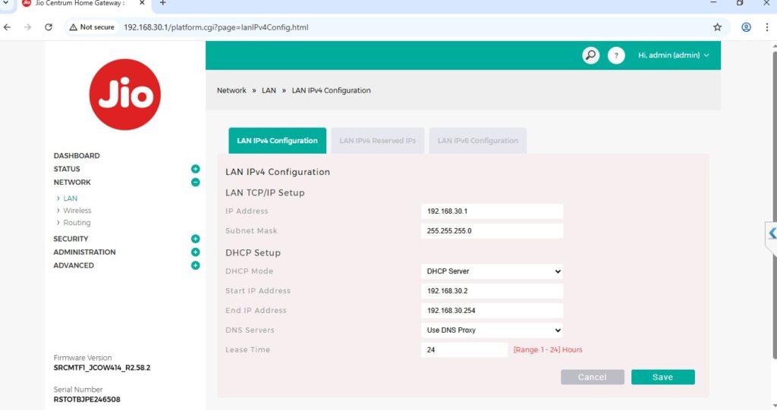777x410 pixels.
Task: Click the search magnifier icon in header
Action: [590, 55]
